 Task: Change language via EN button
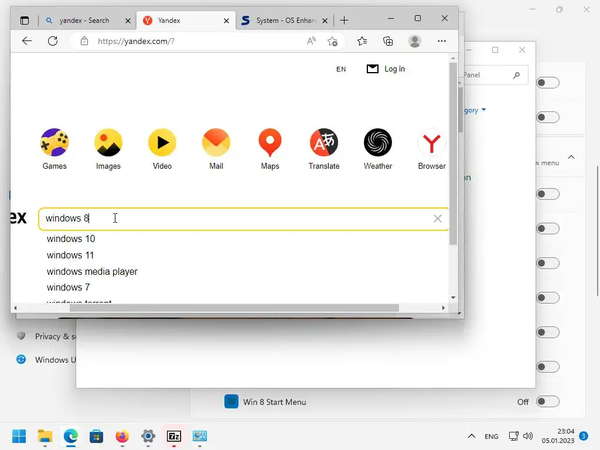[x=341, y=69]
